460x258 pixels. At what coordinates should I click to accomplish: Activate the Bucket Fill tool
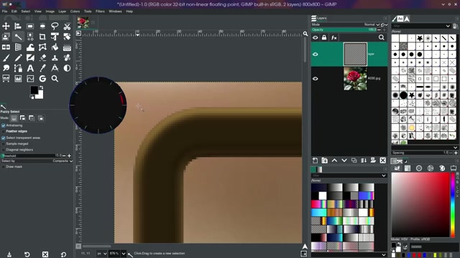coord(55,47)
